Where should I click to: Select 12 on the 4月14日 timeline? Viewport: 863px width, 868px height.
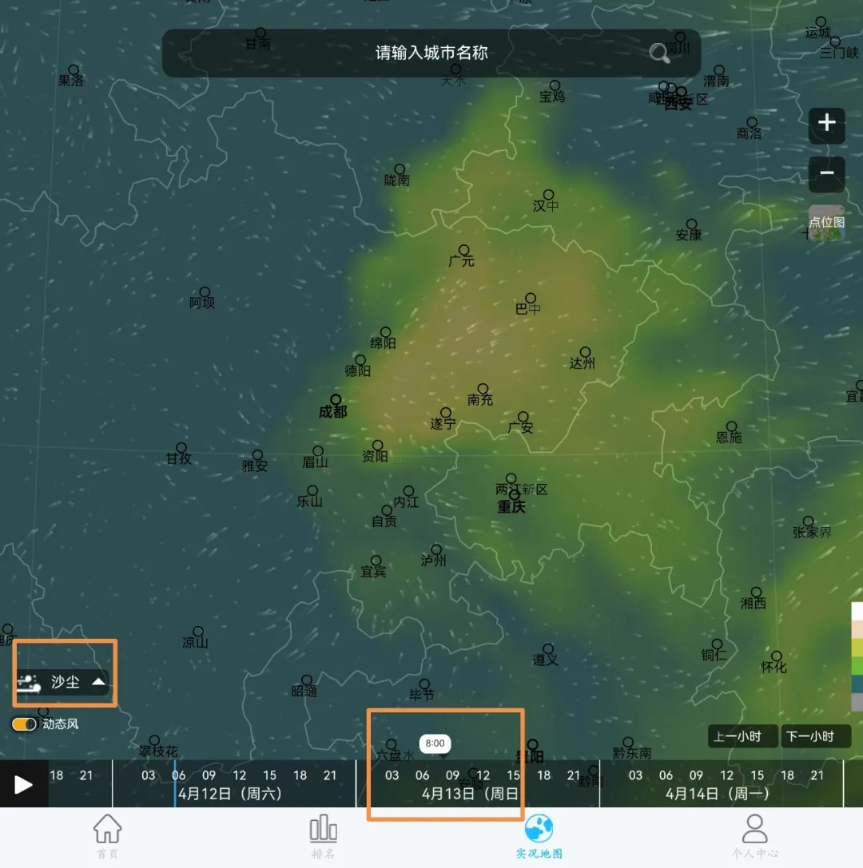coord(726,775)
